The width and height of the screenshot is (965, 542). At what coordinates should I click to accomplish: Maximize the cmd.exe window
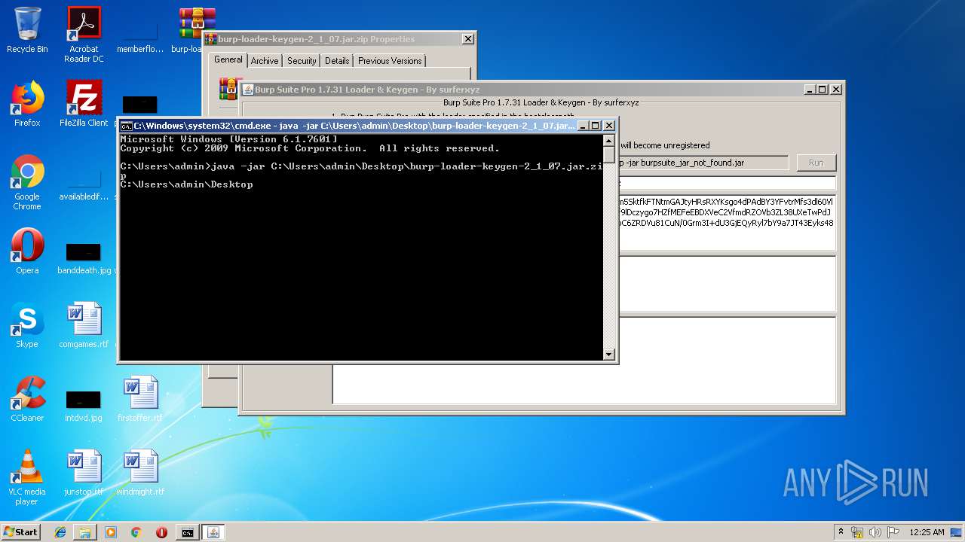pos(596,126)
